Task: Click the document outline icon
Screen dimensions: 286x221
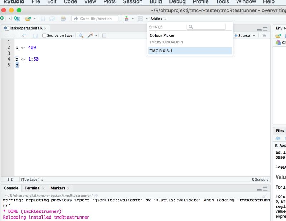Action: click(x=264, y=36)
